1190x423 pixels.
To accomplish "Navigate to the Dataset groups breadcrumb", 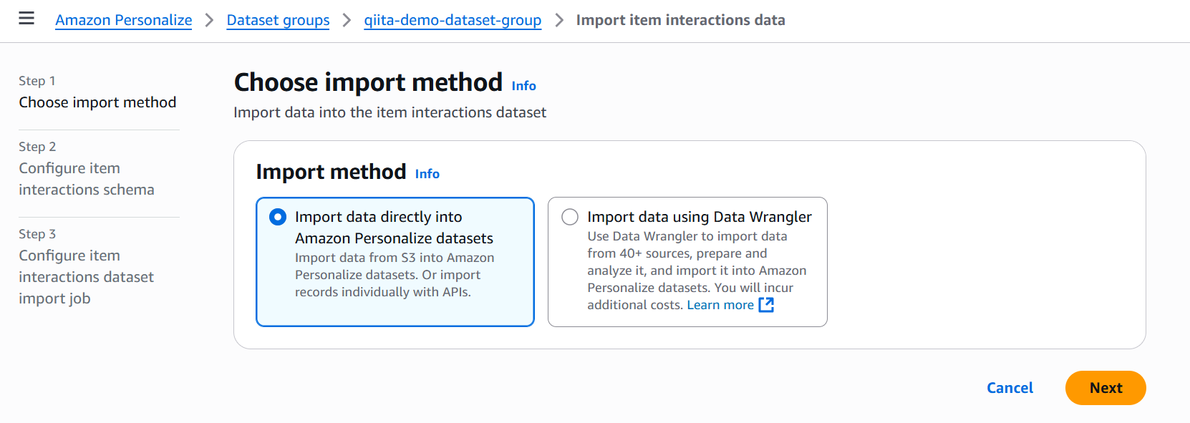I will click(x=278, y=20).
